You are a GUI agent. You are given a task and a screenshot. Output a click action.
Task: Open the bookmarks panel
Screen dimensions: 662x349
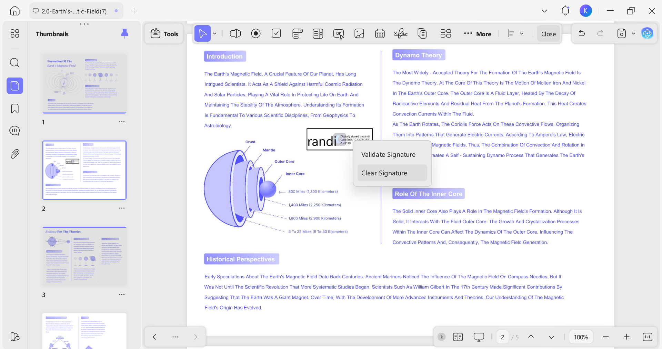pos(15,109)
